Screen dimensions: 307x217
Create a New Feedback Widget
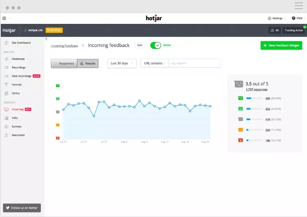point(282,46)
